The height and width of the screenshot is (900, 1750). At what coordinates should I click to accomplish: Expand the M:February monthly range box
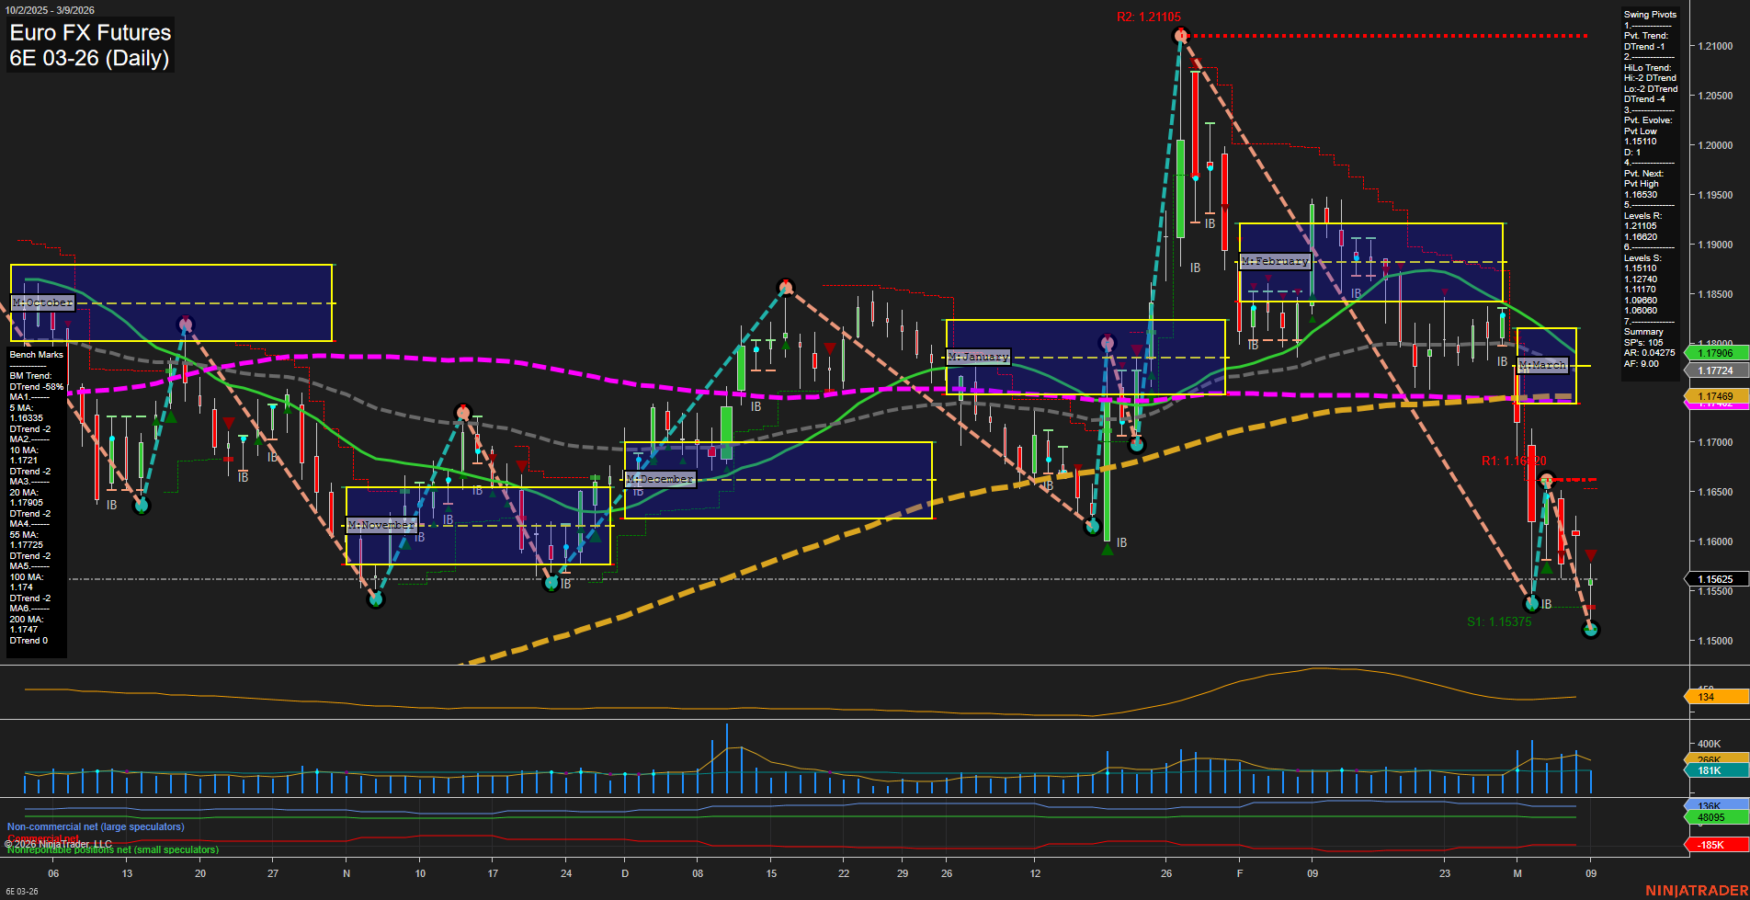coord(1276,261)
